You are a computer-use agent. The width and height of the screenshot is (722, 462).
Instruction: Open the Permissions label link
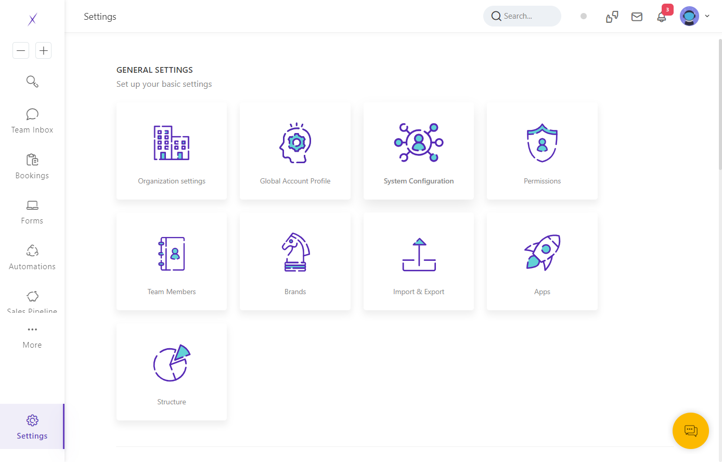[542, 181]
